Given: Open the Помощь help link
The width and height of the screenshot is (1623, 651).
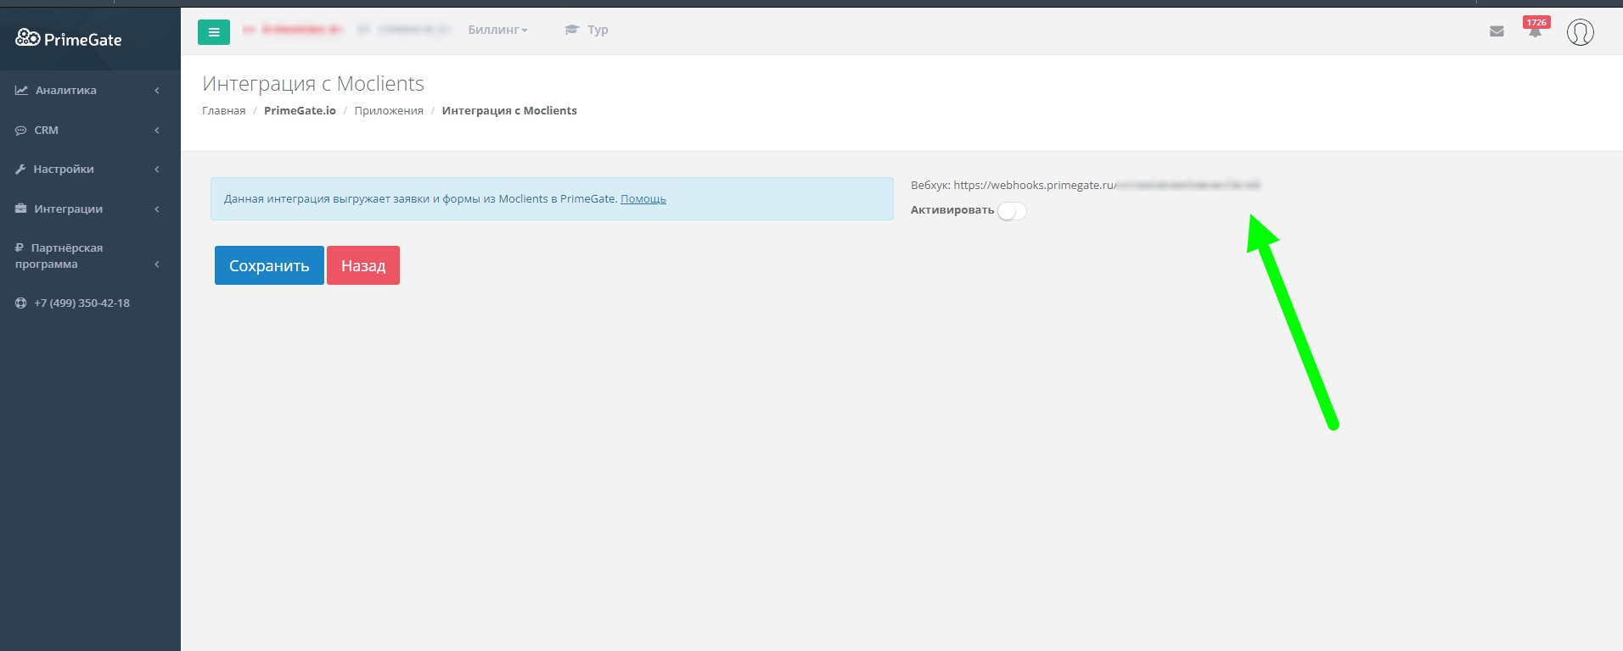Looking at the screenshot, I should click(x=643, y=199).
